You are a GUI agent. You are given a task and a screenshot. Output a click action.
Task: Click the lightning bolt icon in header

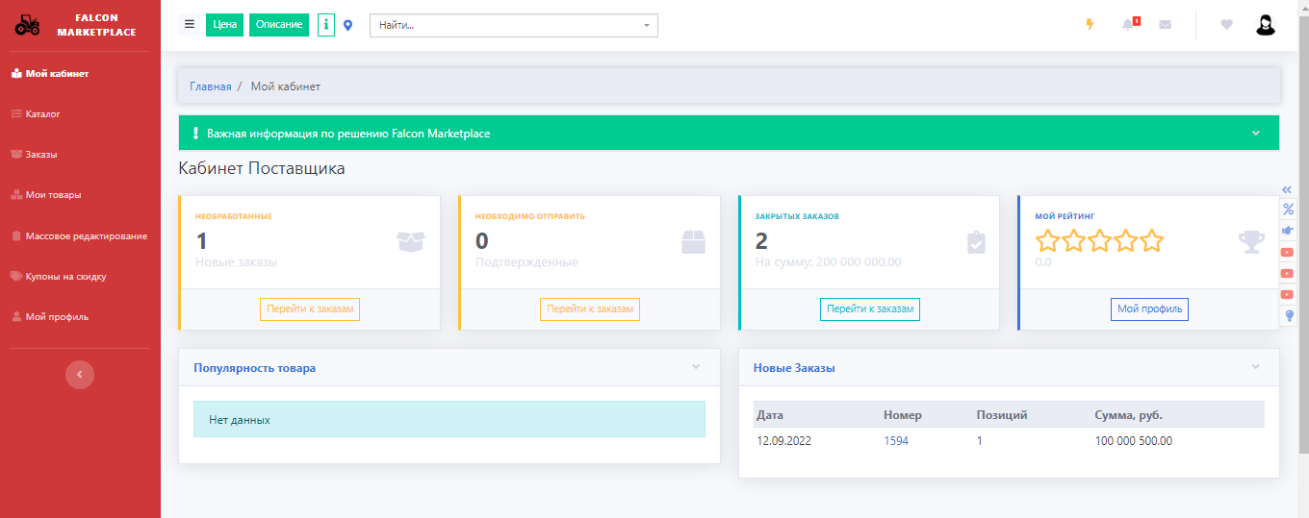(x=1090, y=25)
